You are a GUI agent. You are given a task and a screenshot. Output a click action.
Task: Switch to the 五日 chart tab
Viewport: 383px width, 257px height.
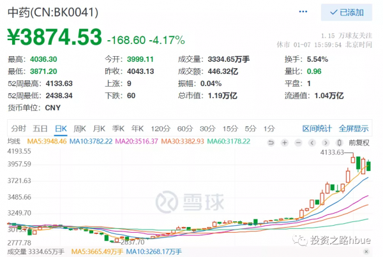click(x=40, y=128)
